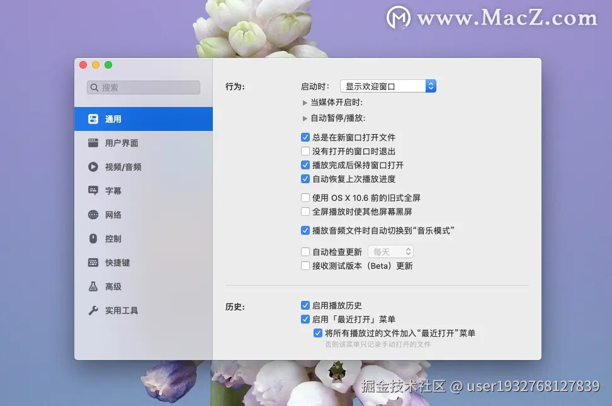Click the 通用 general settings icon
This screenshot has width=612, height=406.
[x=93, y=119]
